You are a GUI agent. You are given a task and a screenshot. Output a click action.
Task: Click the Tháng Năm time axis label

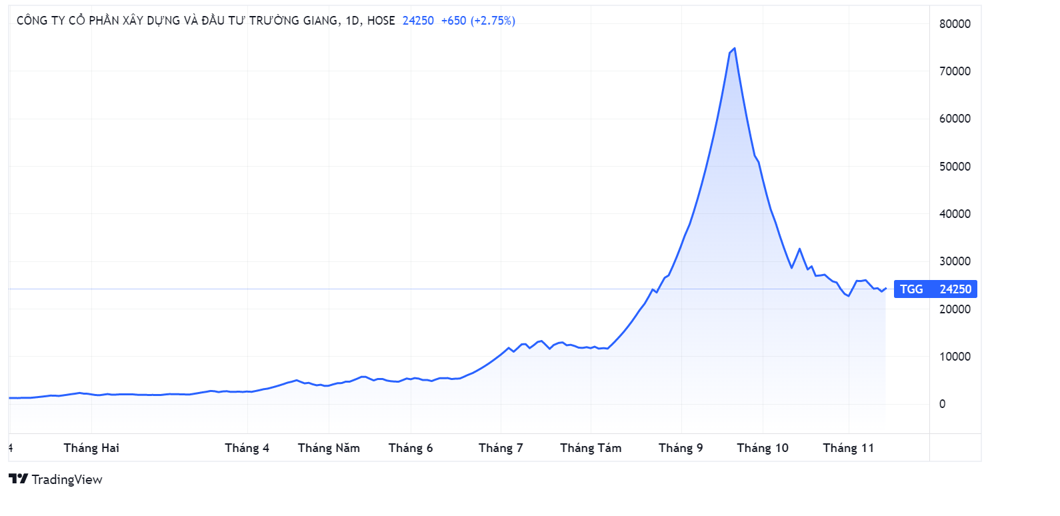coord(329,448)
